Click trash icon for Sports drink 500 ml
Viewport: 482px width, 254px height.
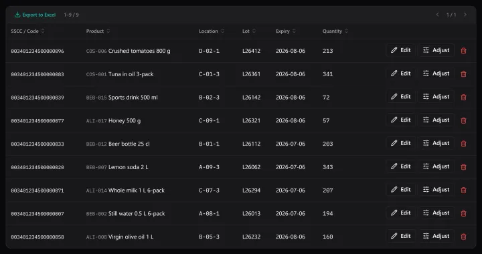[x=463, y=97]
